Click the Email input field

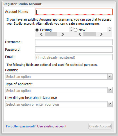pos(74,57)
